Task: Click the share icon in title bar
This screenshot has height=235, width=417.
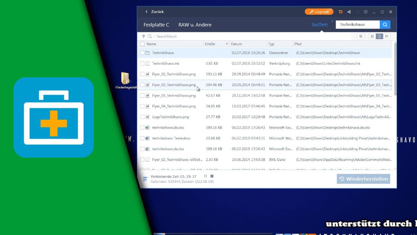Action: [x=349, y=12]
